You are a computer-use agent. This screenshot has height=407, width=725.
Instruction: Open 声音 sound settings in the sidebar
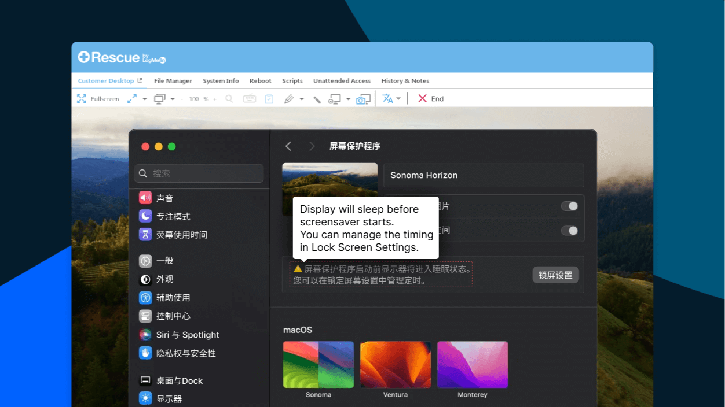point(165,198)
